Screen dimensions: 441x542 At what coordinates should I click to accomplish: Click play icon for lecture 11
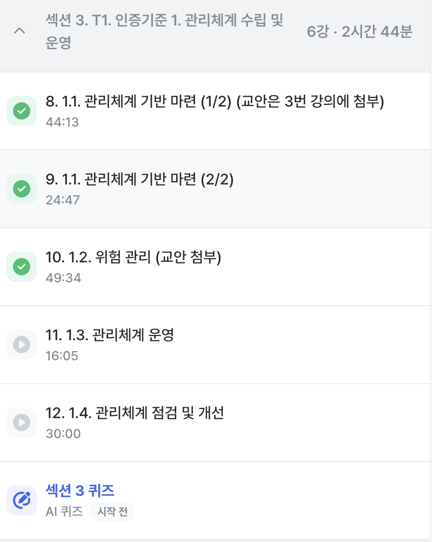pyautogui.click(x=22, y=345)
